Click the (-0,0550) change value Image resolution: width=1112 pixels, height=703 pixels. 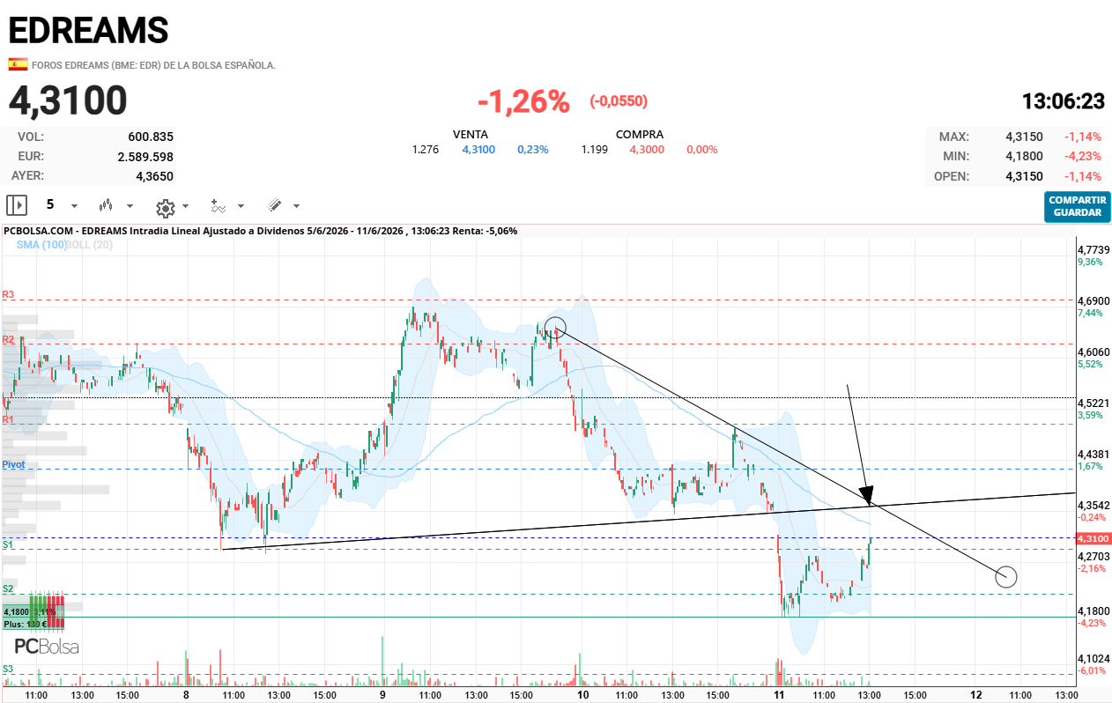coord(619,101)
